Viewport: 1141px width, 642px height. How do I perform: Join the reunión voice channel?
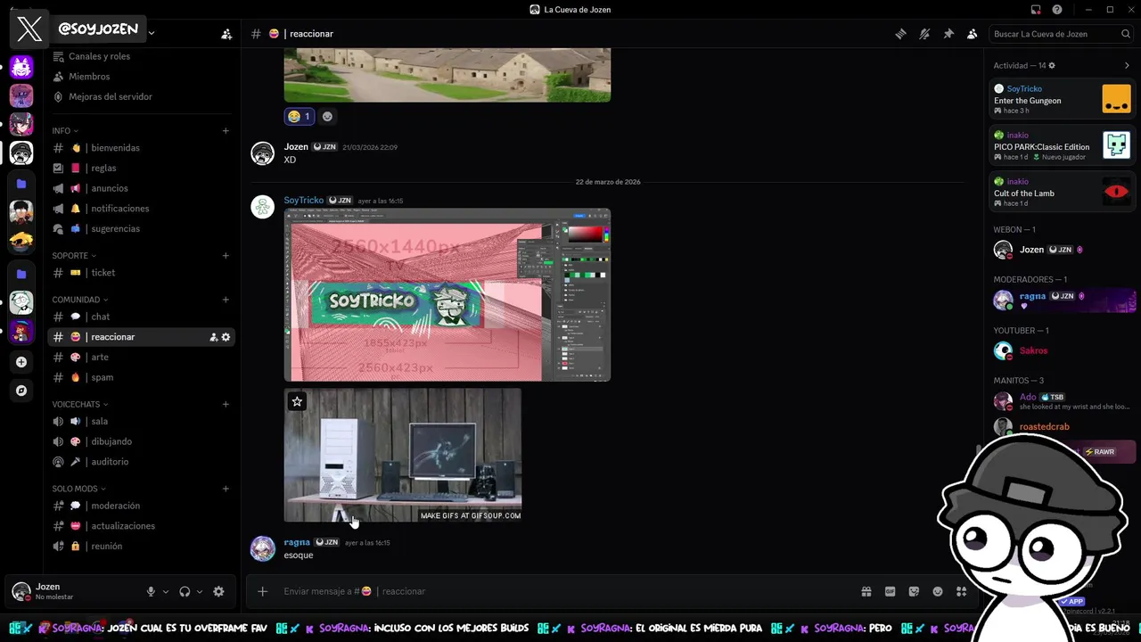click(142, 546)
